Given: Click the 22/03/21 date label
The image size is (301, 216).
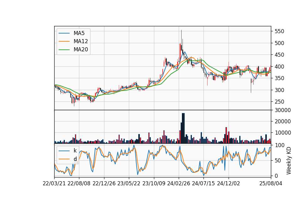Looking at the screenshot, I should click(54, 183).
